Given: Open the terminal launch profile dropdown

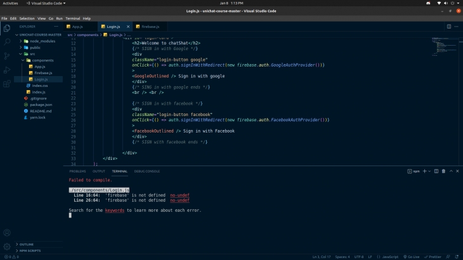Looking at the screenshot, I should [429, 171].
